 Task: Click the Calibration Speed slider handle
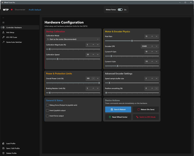pyautogui.click(x=58, y=59)
